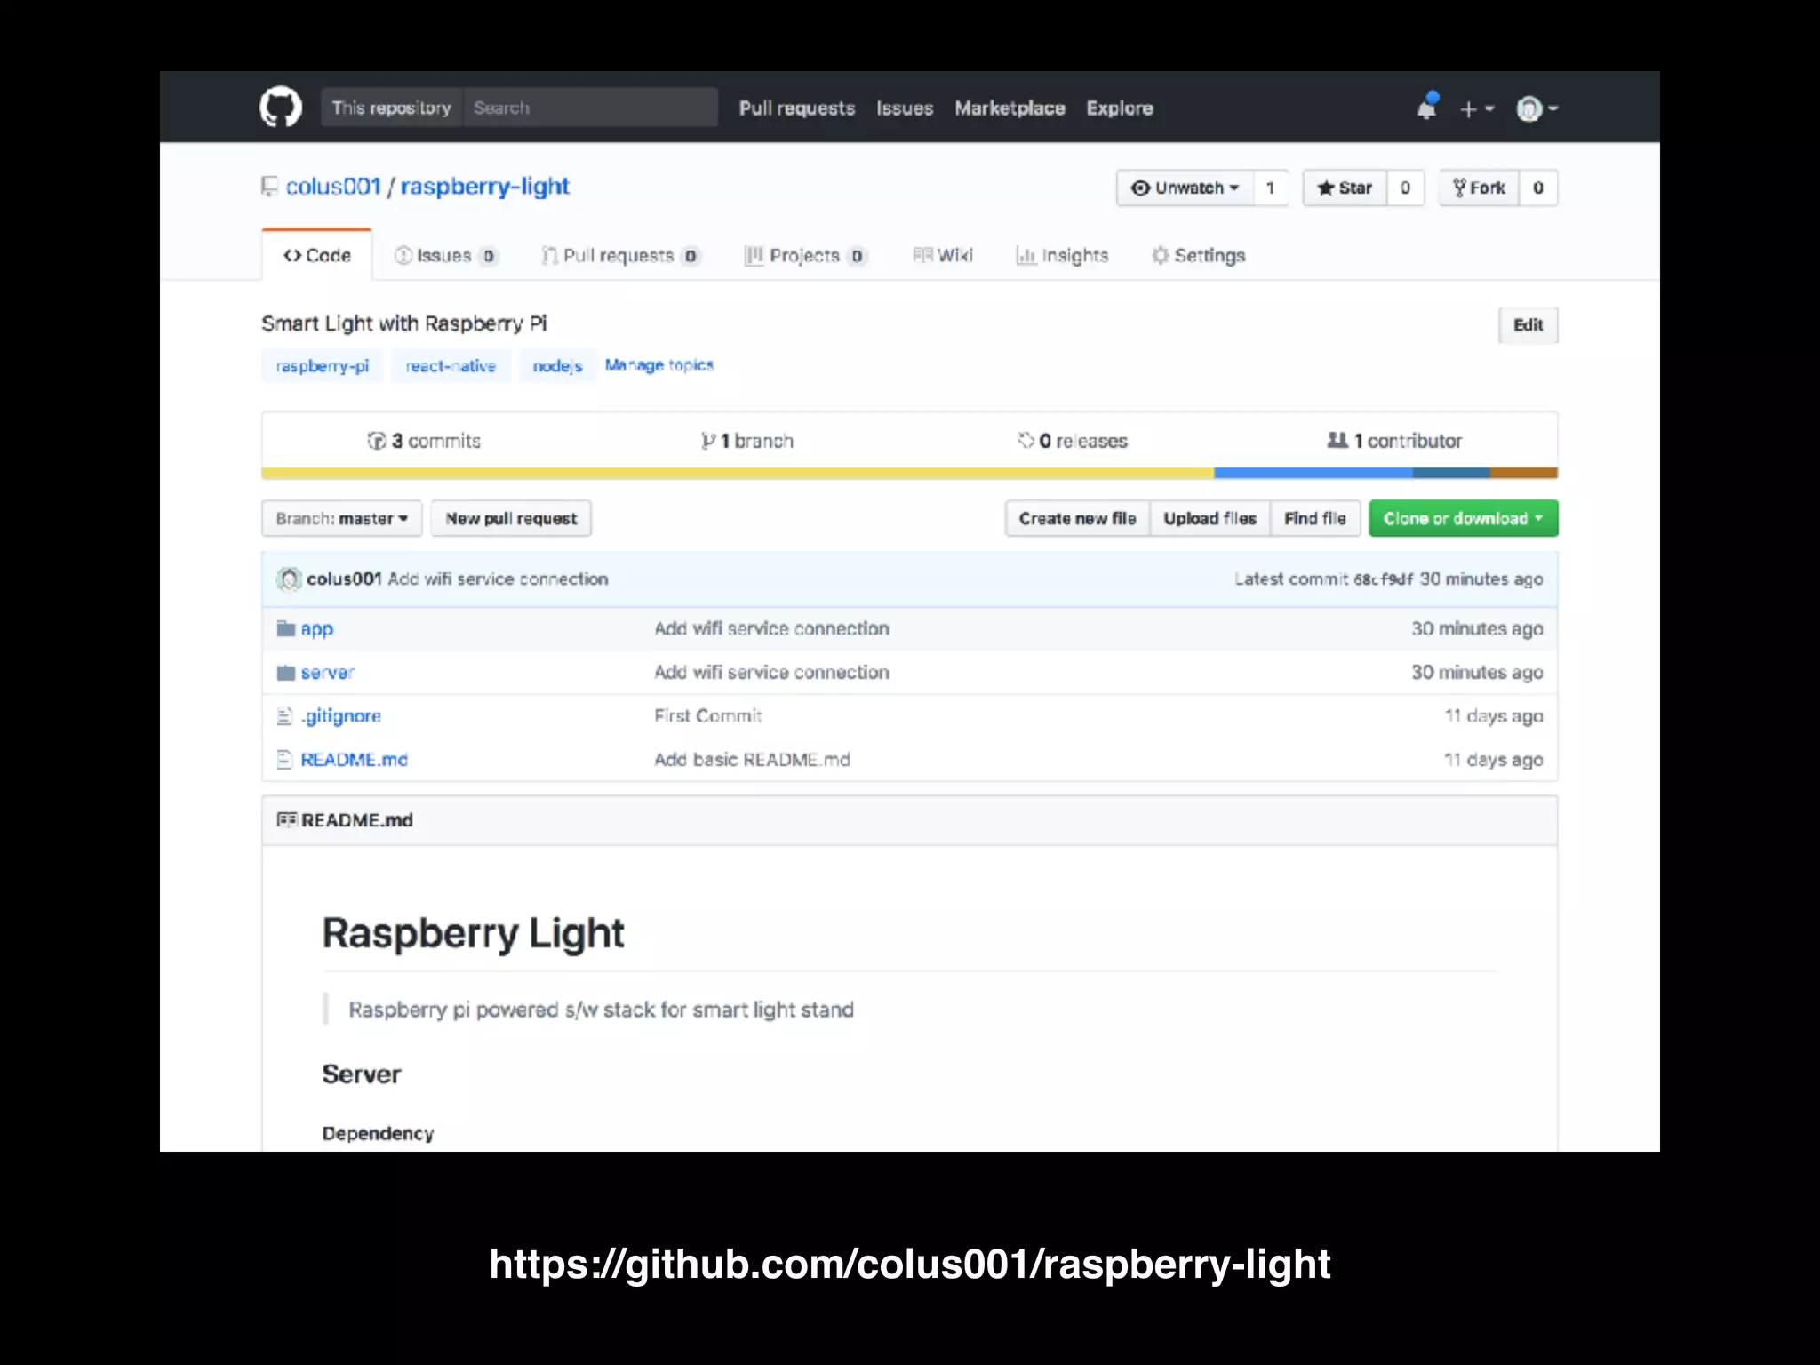Click Create new file

click(1077, 518)
